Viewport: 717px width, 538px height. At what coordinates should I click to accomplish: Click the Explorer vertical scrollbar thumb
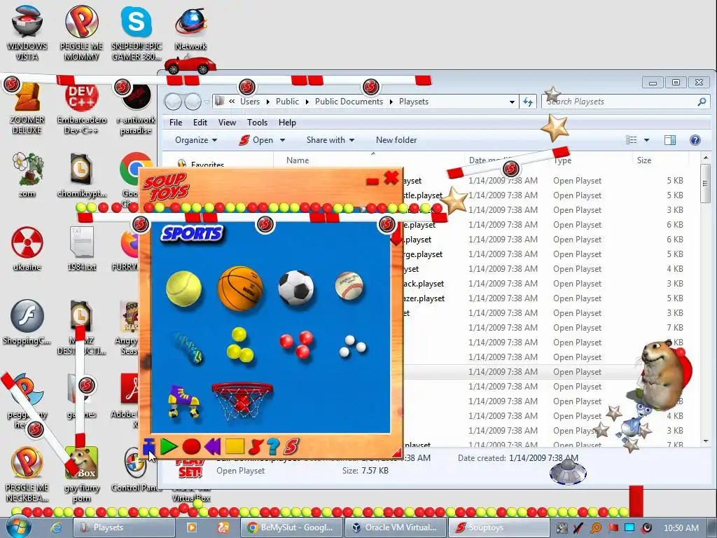coord(705,184)
